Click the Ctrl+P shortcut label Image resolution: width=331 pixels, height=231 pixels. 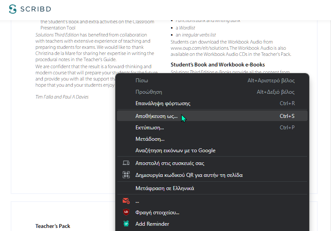287,128
